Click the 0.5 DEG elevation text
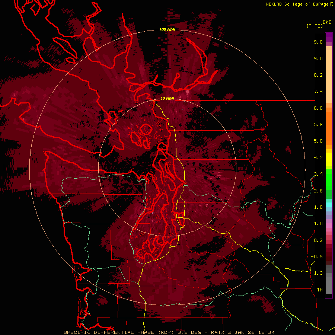 [189, 332]
